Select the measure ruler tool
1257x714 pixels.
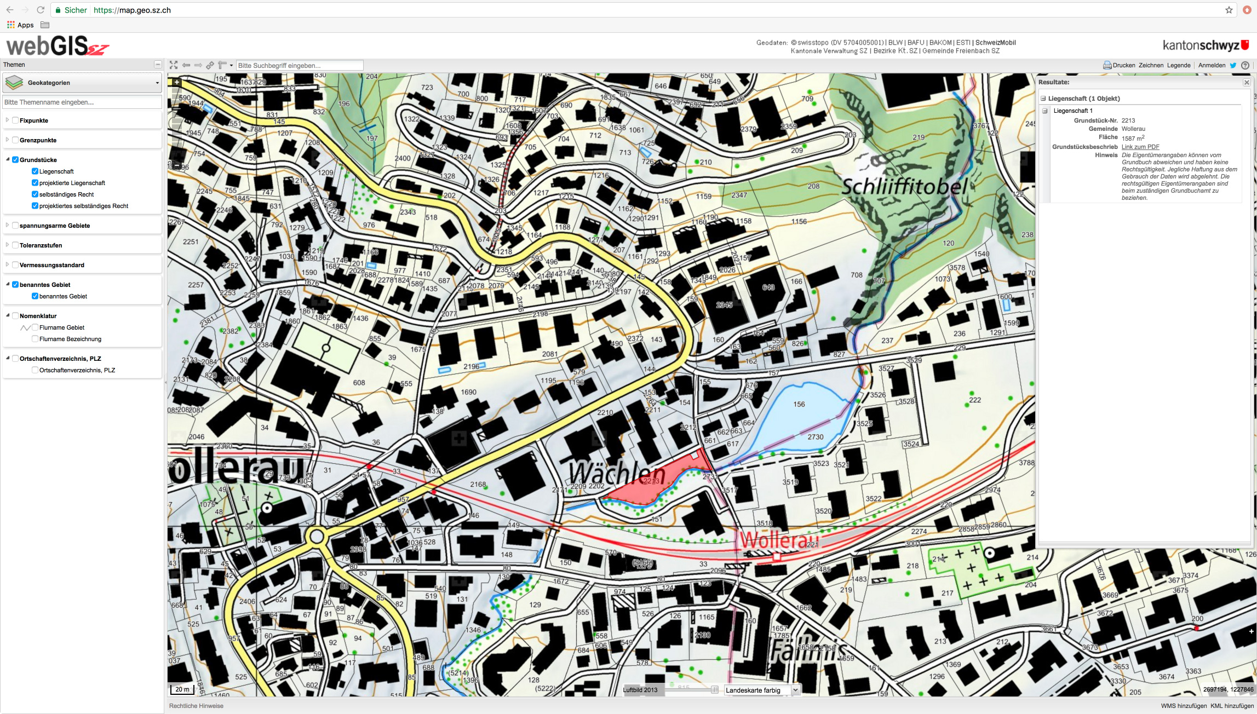coord(222,65)
